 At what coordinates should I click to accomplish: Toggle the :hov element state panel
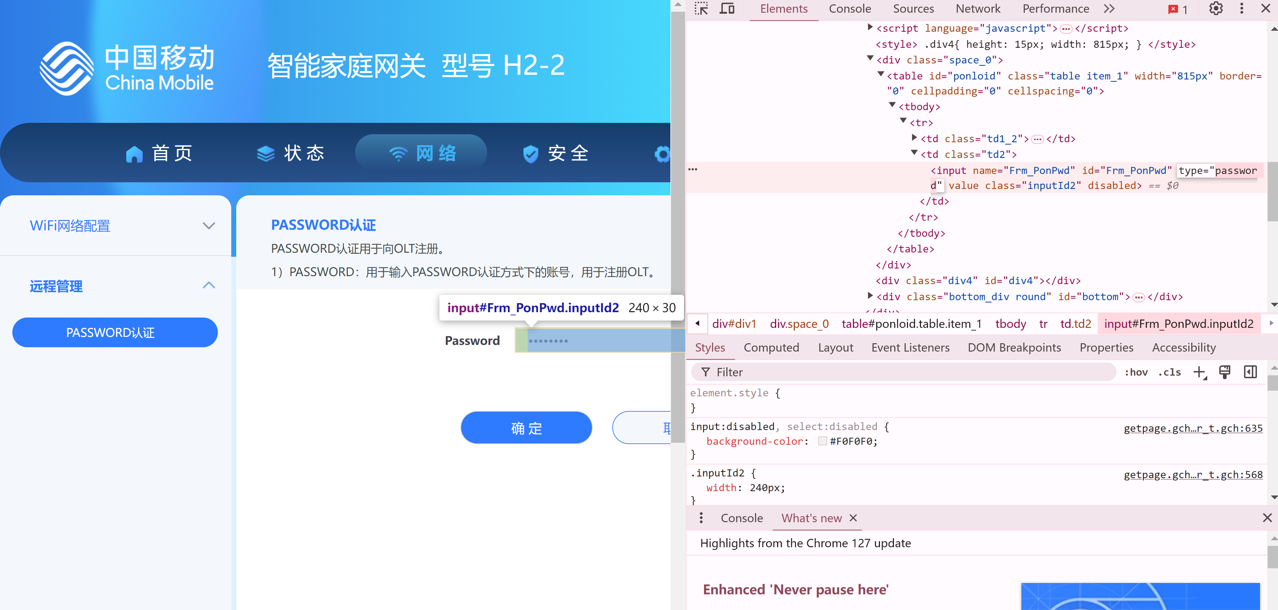point(1136,372)
